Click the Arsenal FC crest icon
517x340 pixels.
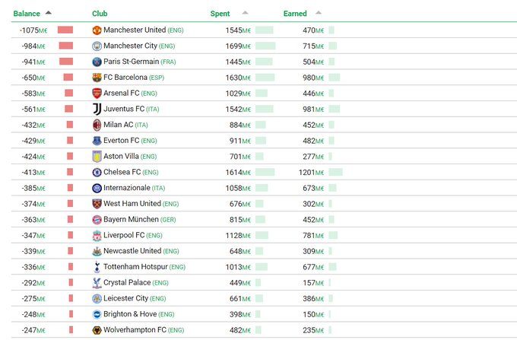coord(97,94)
